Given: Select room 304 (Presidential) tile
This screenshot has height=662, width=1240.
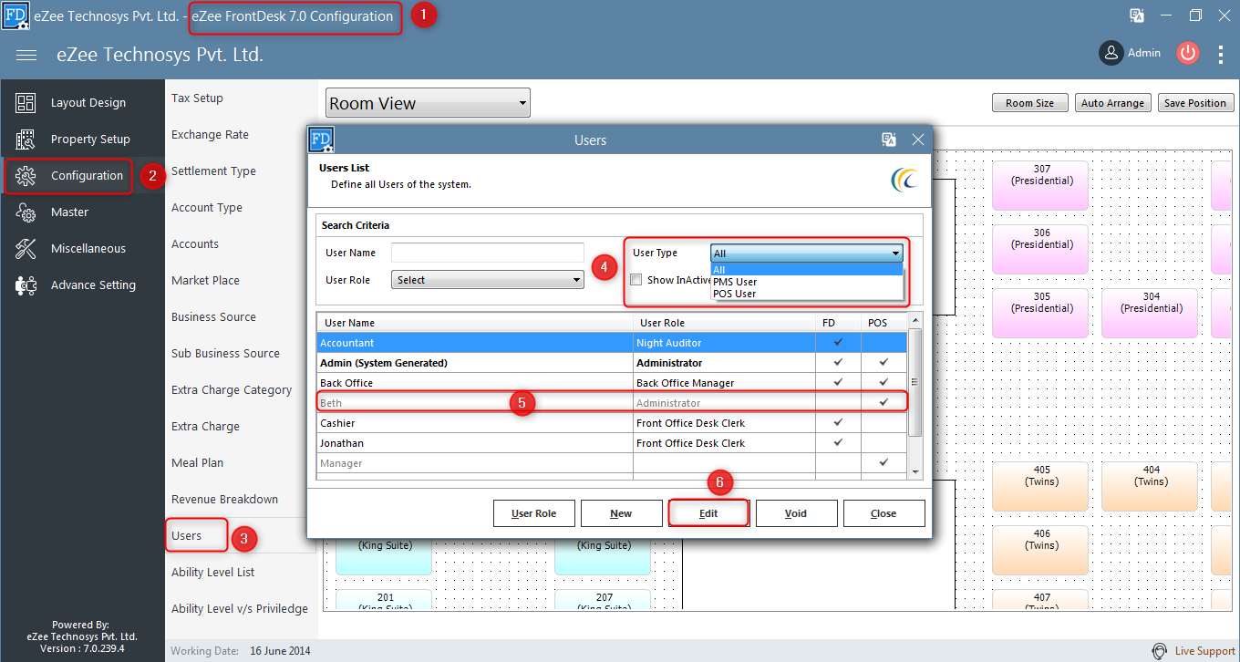Looking at the screenshot, I should [1151, 313].
